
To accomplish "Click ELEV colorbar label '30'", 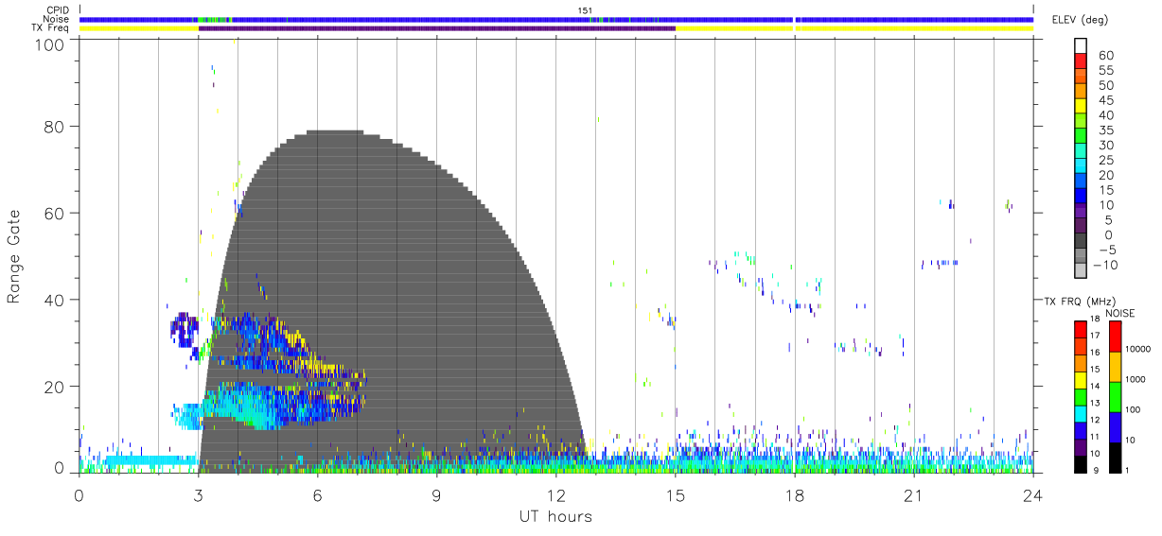I will coord(1105,145).
